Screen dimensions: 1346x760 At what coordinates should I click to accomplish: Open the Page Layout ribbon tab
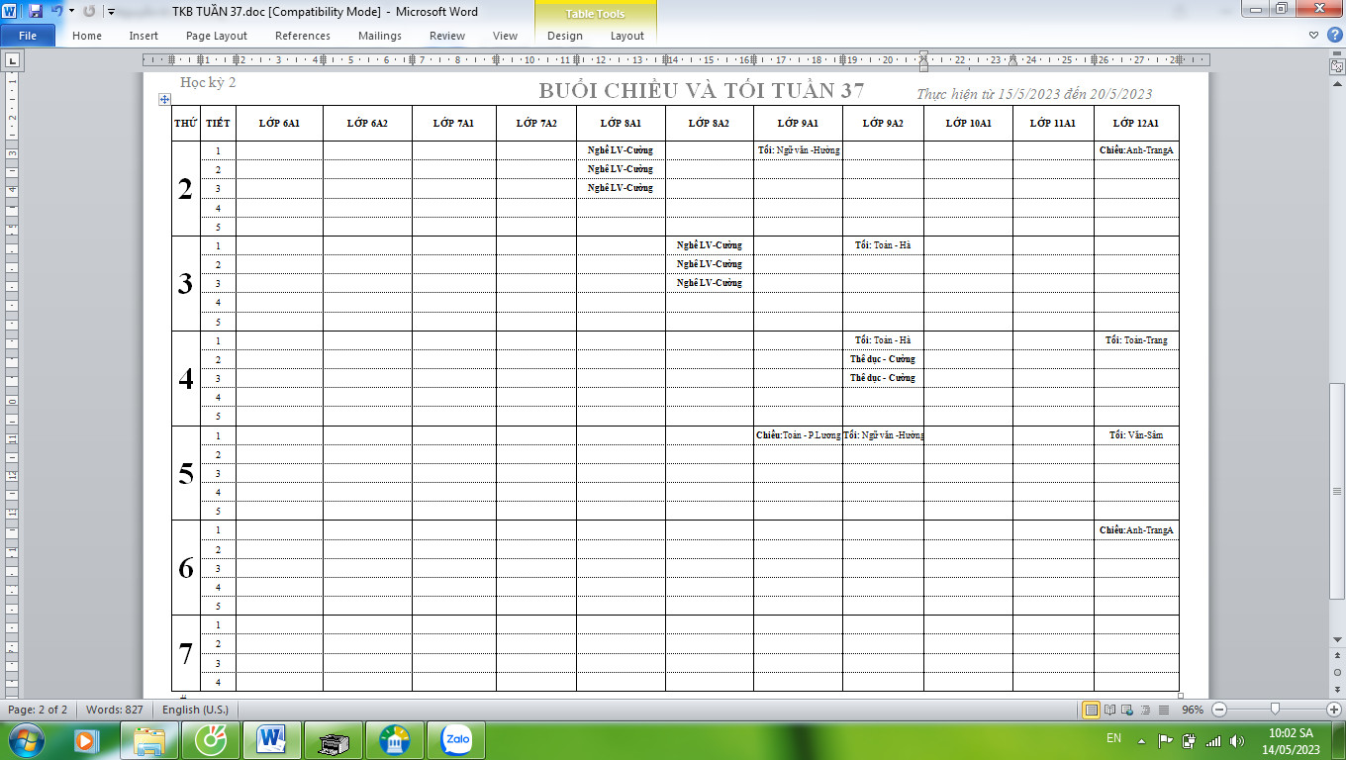point(217,36)
